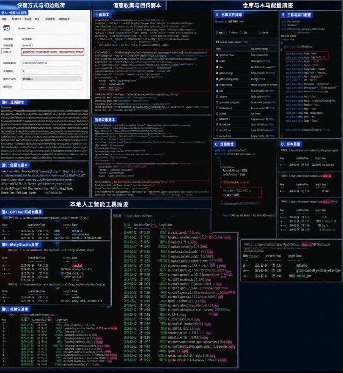Click the 0 Tags link
This screenshot has height=373, width=343.
(243, 33)
